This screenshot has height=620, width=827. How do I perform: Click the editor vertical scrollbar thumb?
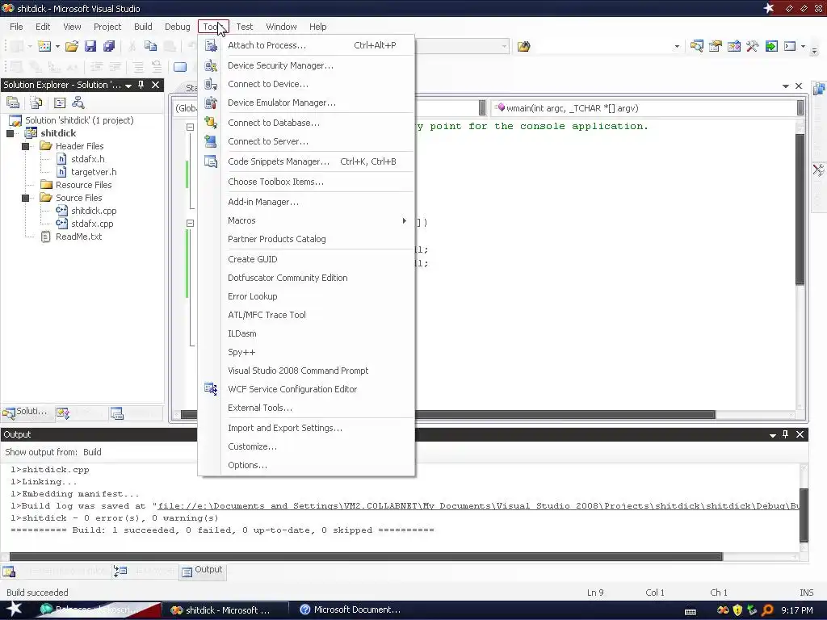point(800,209)
